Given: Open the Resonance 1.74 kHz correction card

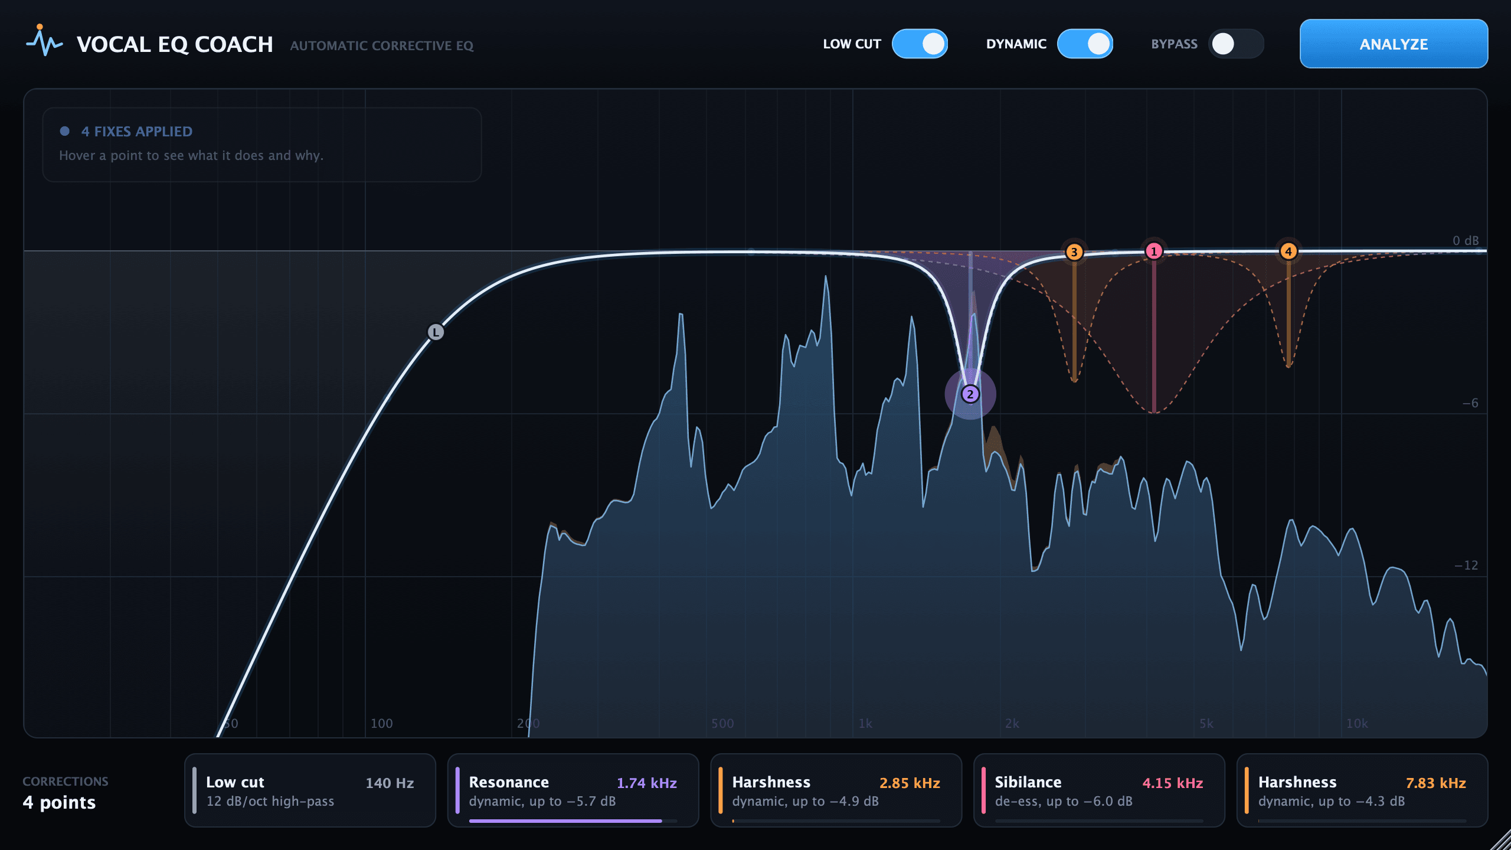Looking at the screenshot, I should [x=573, y=790].
